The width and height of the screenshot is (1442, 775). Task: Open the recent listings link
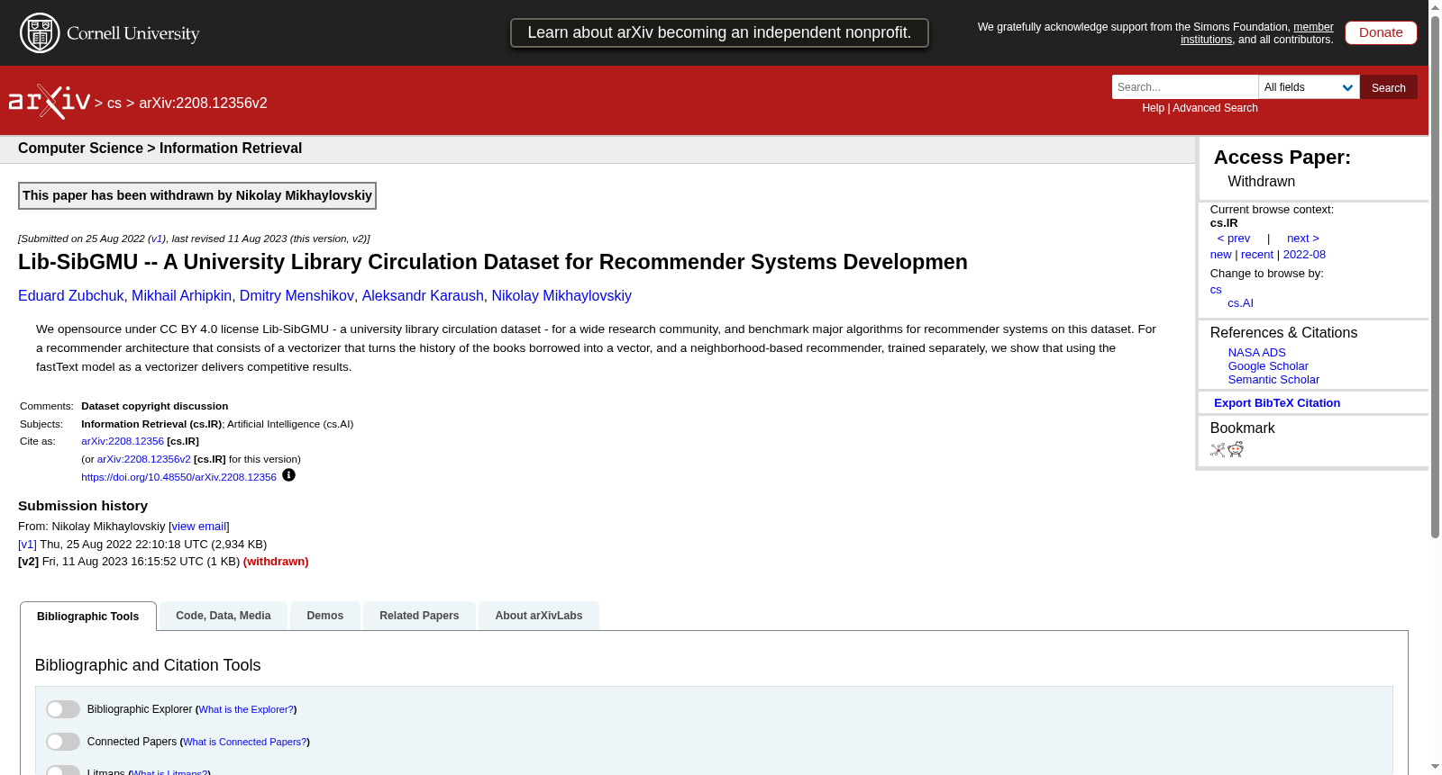pos(1257,255)
